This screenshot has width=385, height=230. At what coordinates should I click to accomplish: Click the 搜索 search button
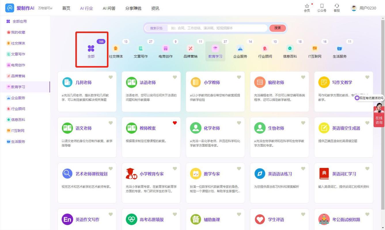point(277,28)
